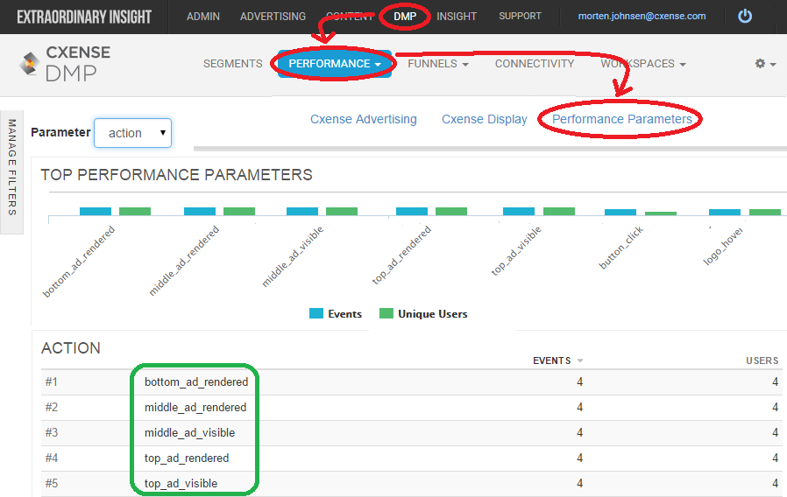Click the morten.johnsen@cxense.com account link
Screen dimensions: 787x497
click(x=642, y=16)
